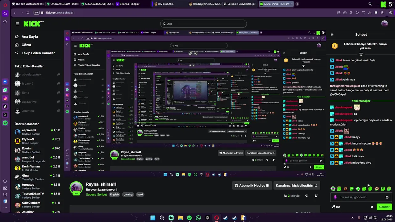This screenshot has width=395, height=222.
Task: Open Easy Setup menu in browser toolbar
Action: 376,13
